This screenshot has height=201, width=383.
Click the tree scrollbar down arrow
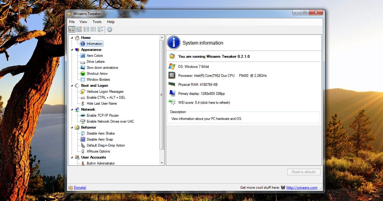tap(162, 163)
